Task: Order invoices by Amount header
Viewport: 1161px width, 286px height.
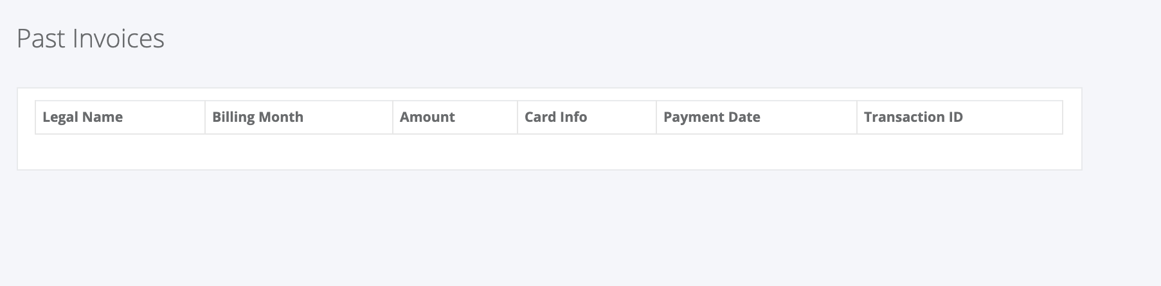Action: click(x=455, y=117)
